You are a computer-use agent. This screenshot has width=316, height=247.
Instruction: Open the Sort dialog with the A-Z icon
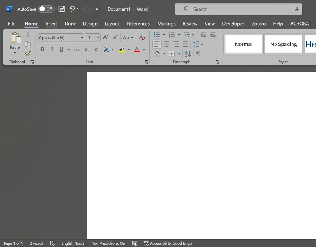pos(187,53)
